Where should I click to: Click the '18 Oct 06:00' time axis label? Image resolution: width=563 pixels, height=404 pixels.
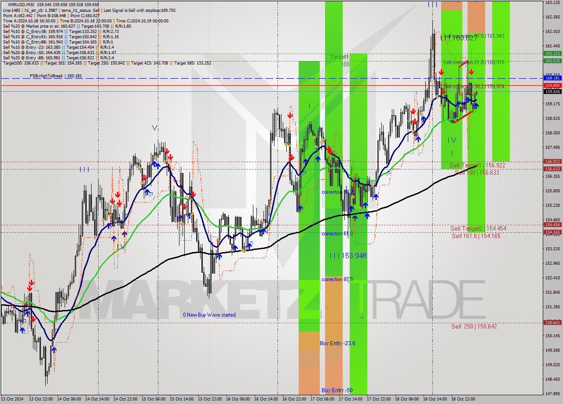406,399
